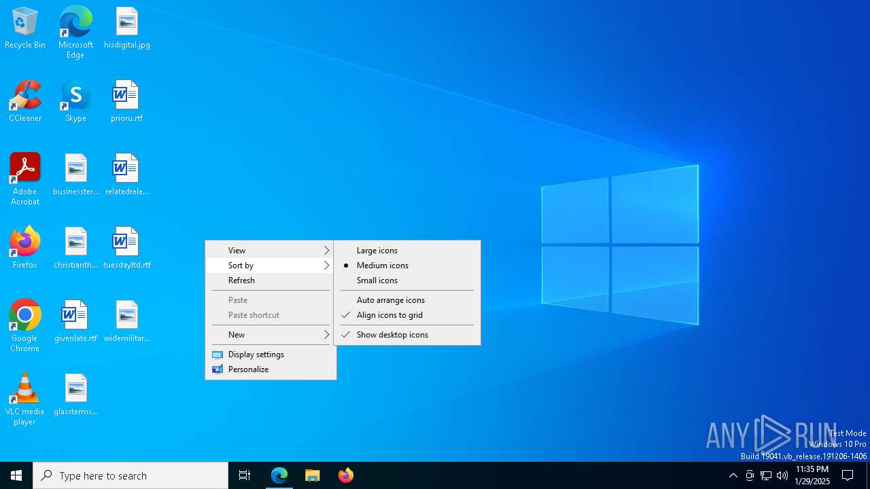Select the Microsoft Edge desktop shortcut
Image resolution: width=870 pixels, height=489 pixels.
75,33
